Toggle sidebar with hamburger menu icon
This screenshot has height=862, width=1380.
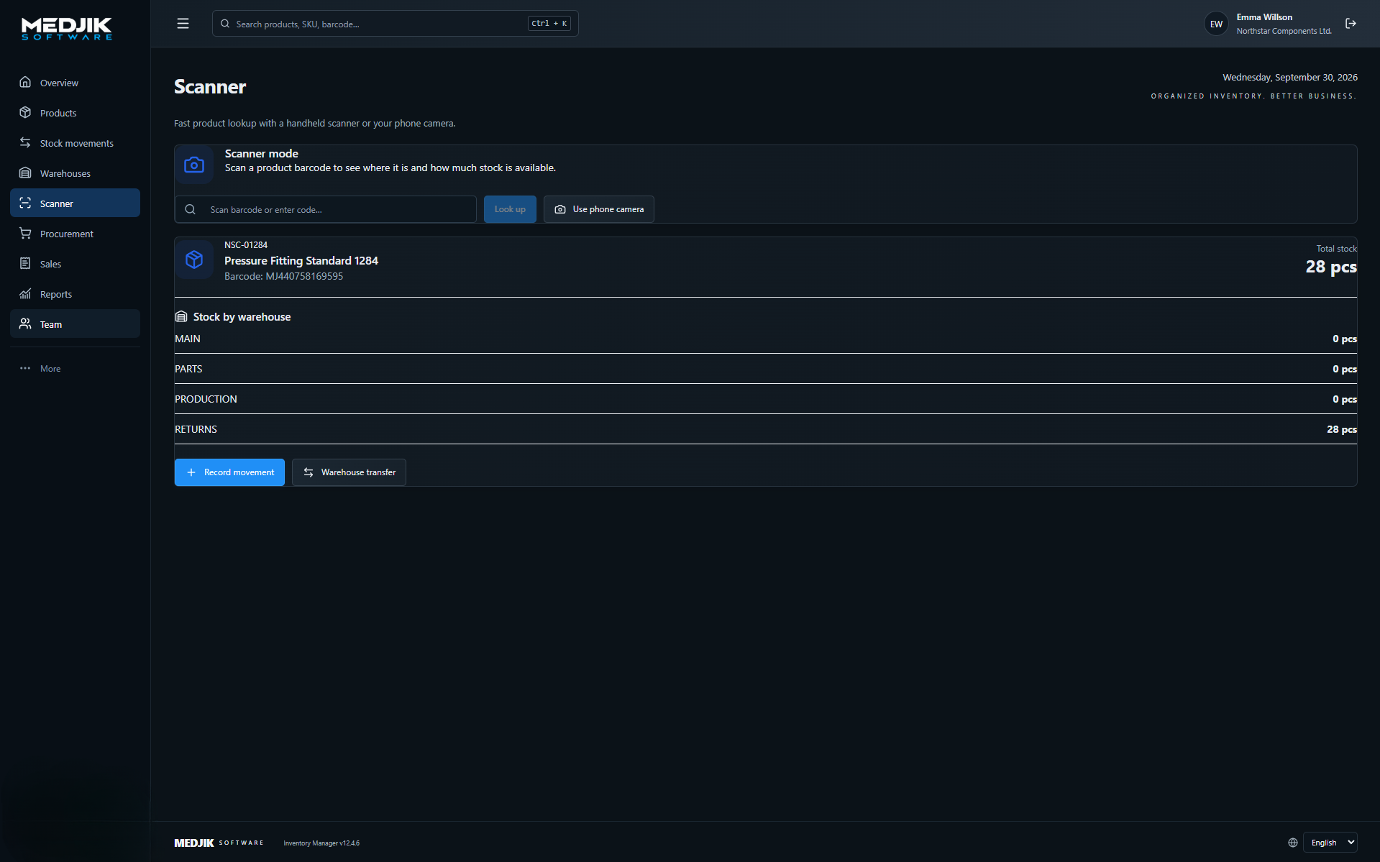tap(183, 24)
